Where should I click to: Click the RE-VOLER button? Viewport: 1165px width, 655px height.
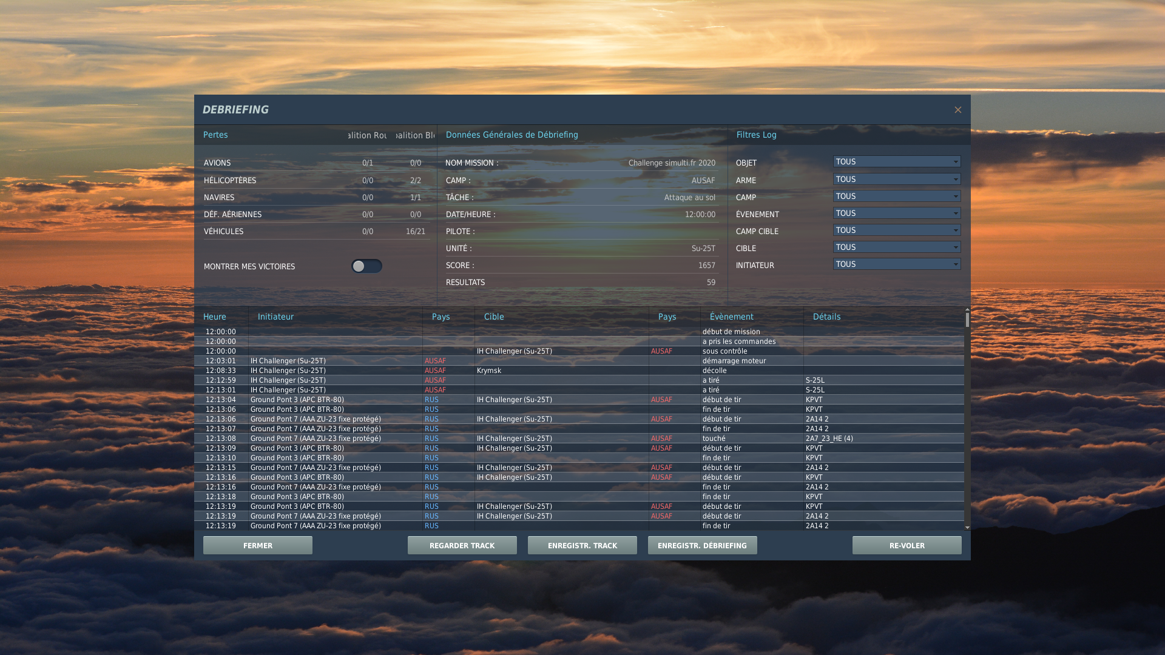907,545
